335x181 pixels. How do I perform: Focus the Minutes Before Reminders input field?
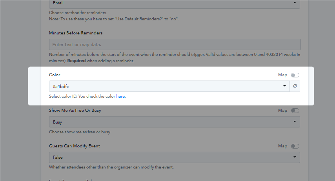coord(175,45)
